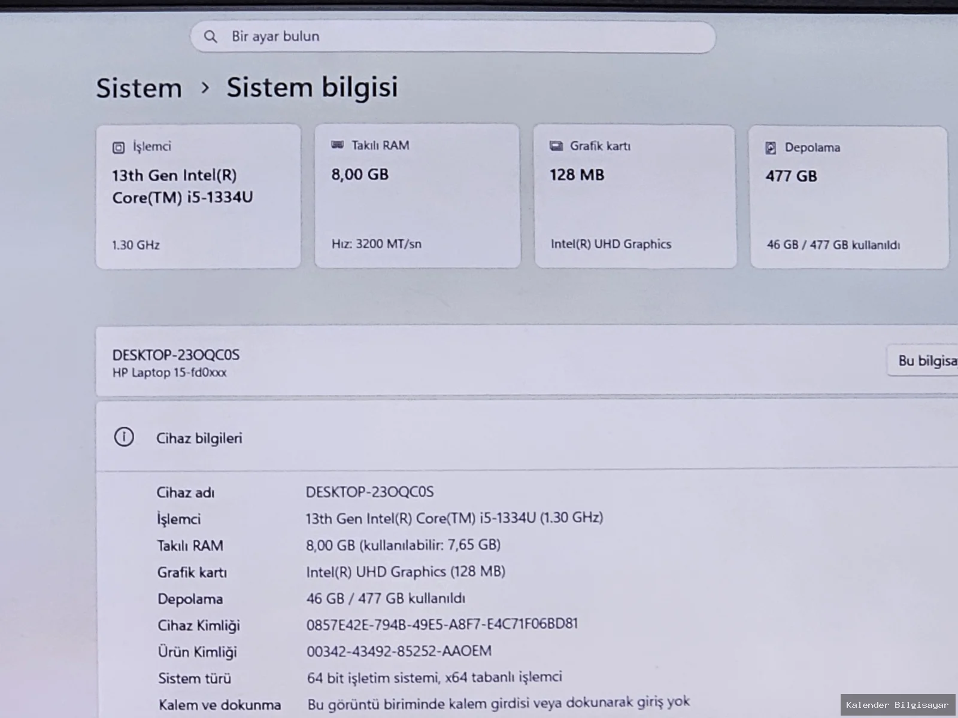
Task: Click the 'Sistem türü' label
Action: pos(195,679)
